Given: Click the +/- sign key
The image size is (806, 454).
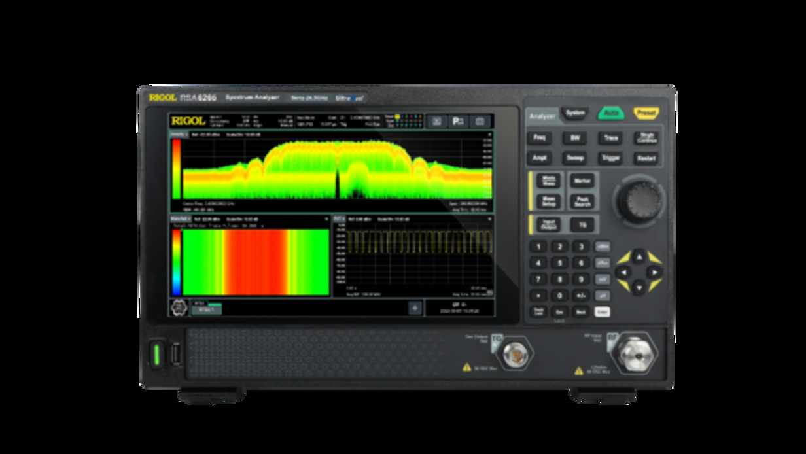Looking at the screenshot, I should [x=581, y=296].
